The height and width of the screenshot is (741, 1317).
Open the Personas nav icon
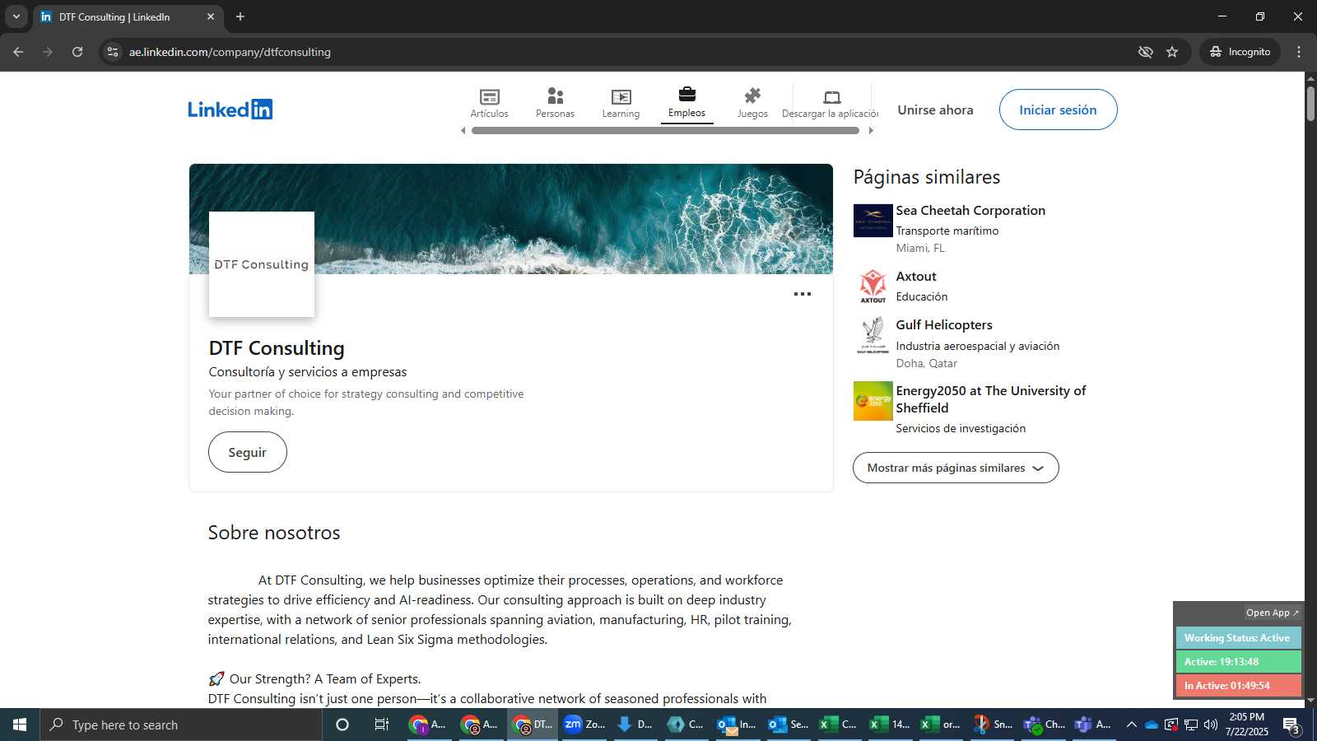point(555,103)
